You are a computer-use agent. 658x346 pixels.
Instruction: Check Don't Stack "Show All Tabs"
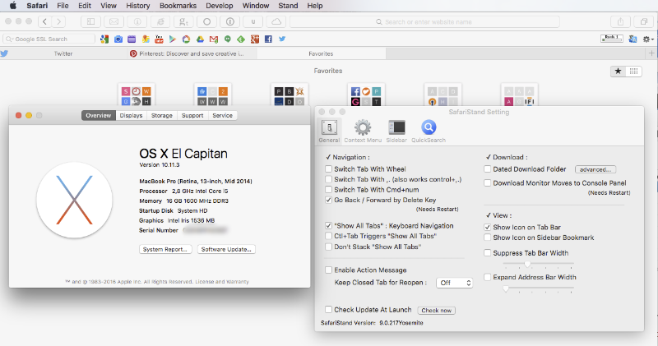click(x=328, y=247)
